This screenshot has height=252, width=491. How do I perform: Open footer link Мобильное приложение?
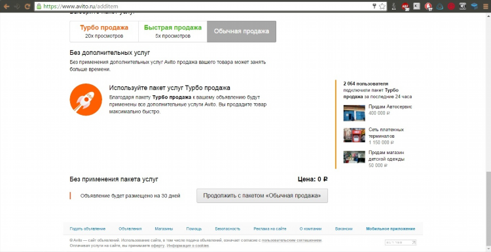[390, 228]
